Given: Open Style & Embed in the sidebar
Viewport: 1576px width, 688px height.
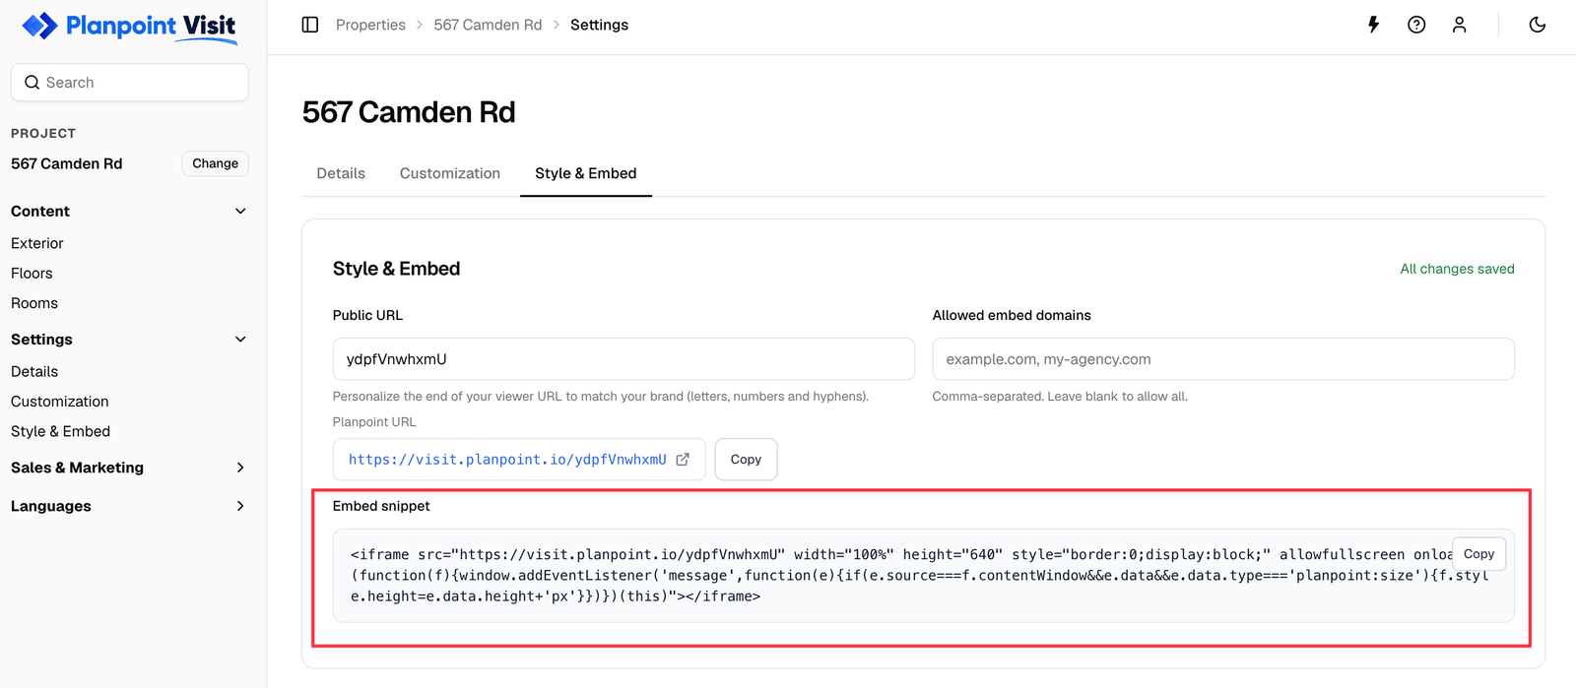Looking at the screenshot, I should point(61,431).
